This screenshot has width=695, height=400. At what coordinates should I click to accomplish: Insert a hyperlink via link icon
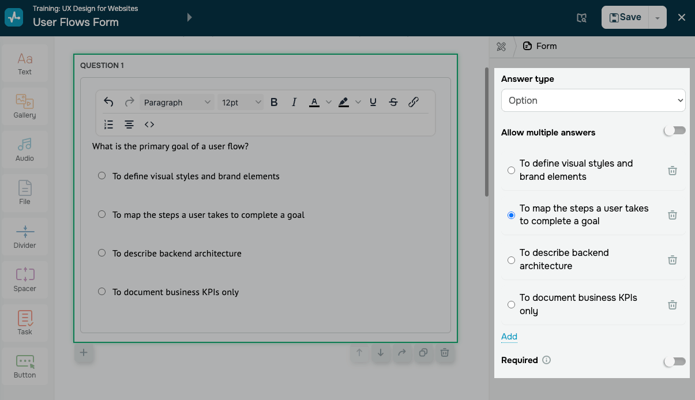[x=413, y=102]
